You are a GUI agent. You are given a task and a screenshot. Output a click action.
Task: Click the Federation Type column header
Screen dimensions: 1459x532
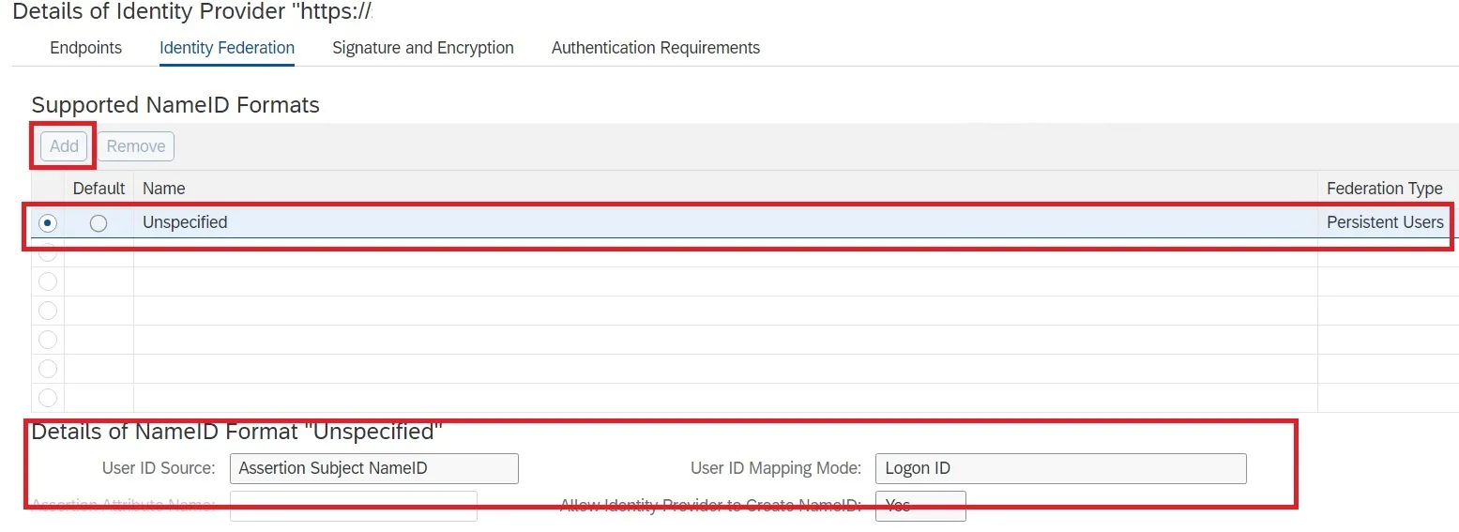pos(1384,189)
